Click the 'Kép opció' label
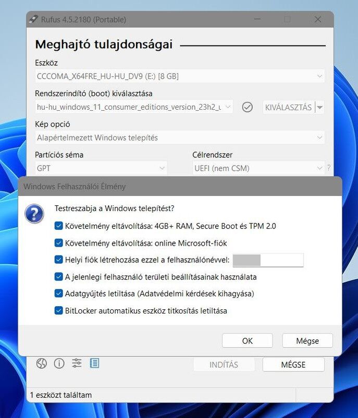 click(x=53, y=124)
